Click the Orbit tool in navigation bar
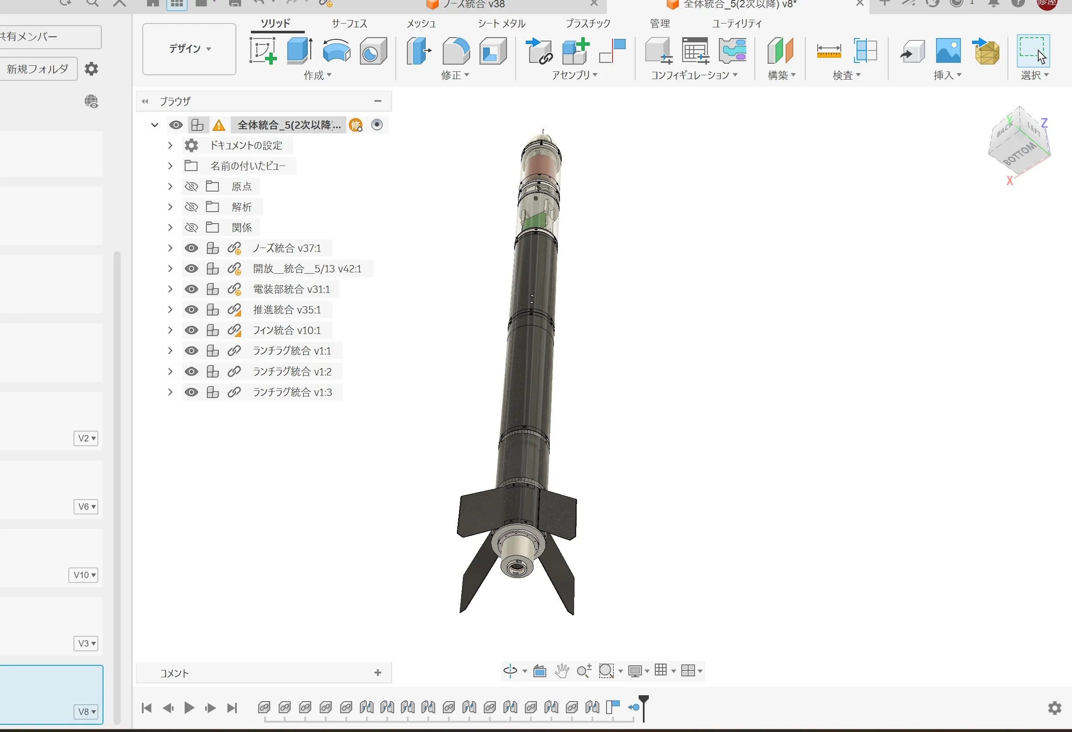The image size is (1072, 732). tap(510, 670)
